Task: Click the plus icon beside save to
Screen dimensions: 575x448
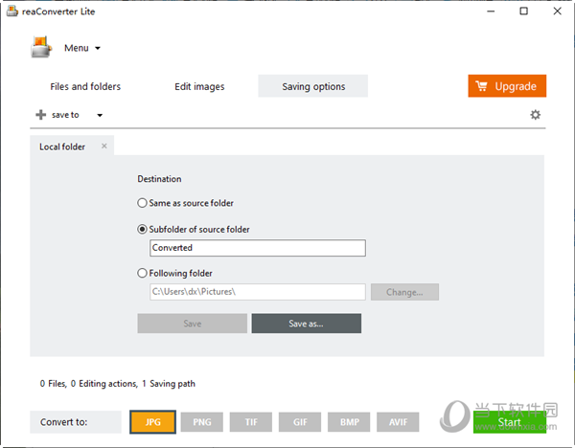Action: click(x=40, y=115)
